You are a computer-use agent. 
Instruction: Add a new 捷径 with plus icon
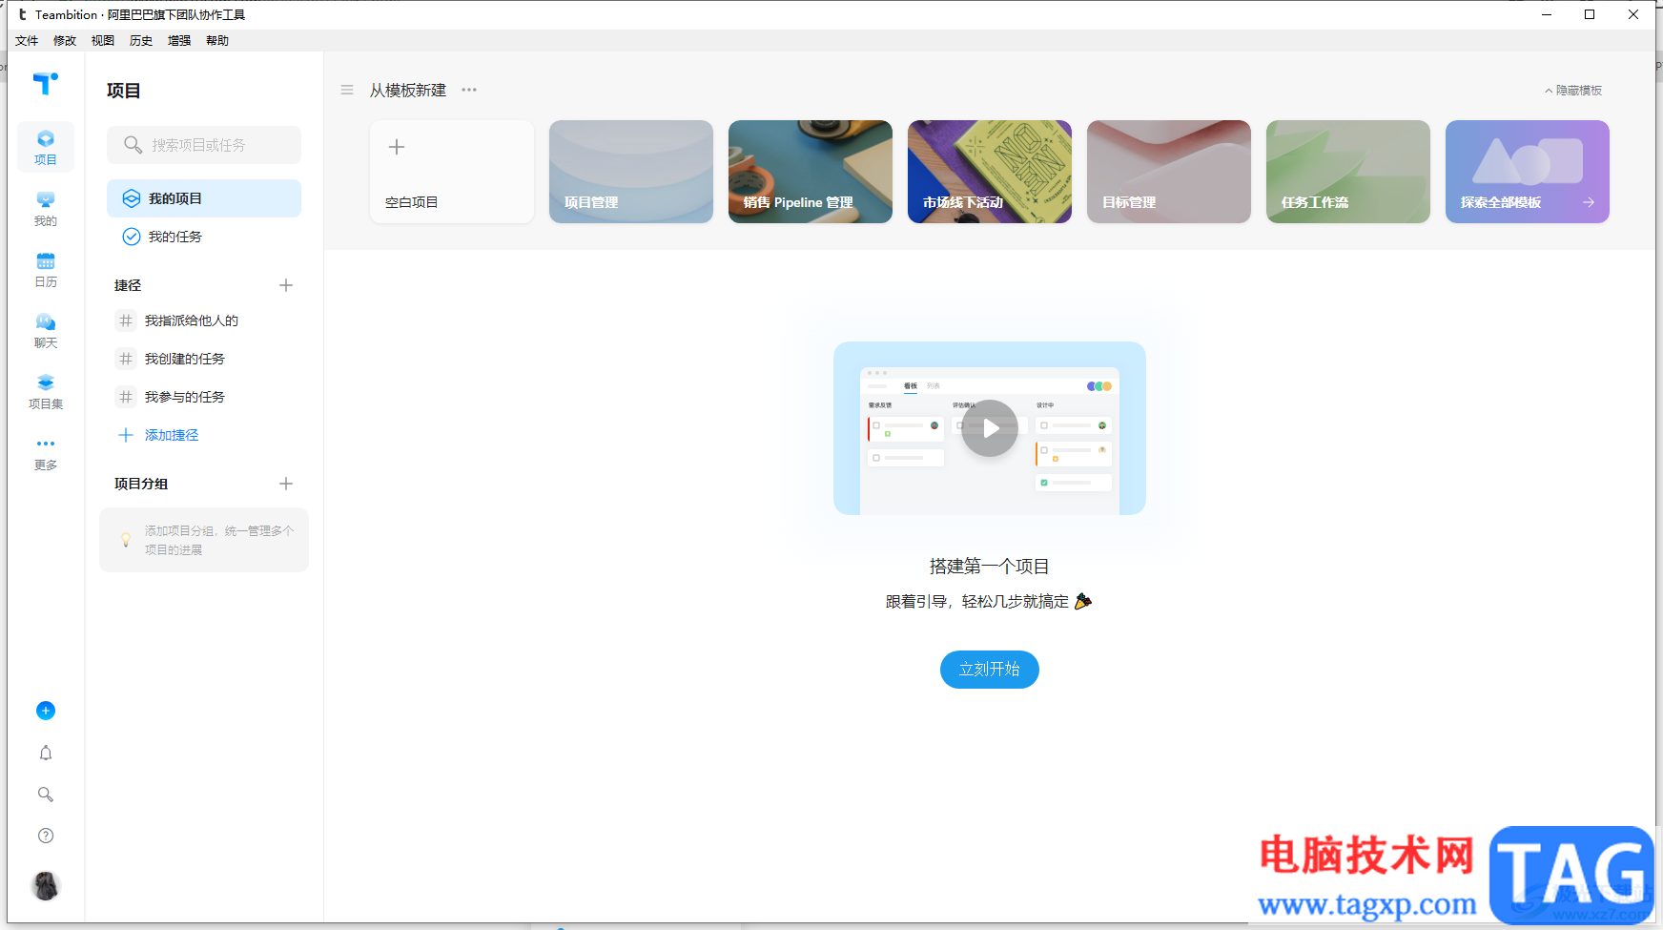[x=286, y=285]
